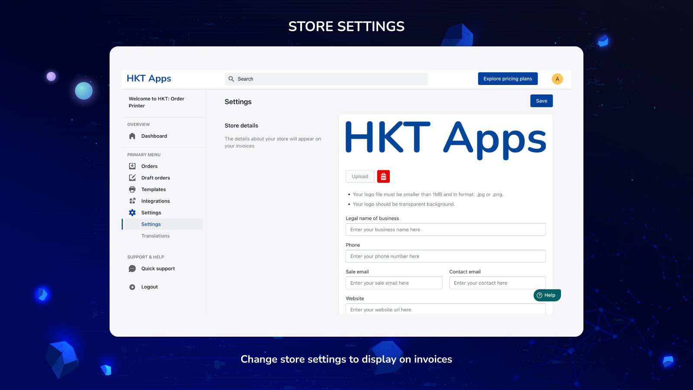Select Translations in the sidebar menu
This screenshot has width=693, height=390.
click(155, 236)
